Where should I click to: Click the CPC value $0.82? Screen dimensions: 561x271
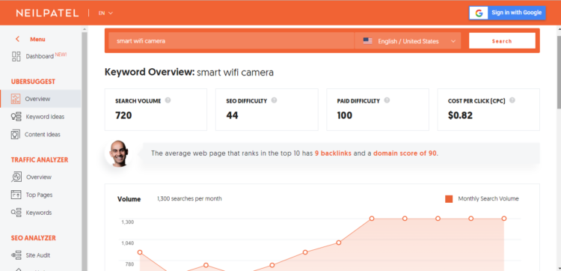pos(460,115)
